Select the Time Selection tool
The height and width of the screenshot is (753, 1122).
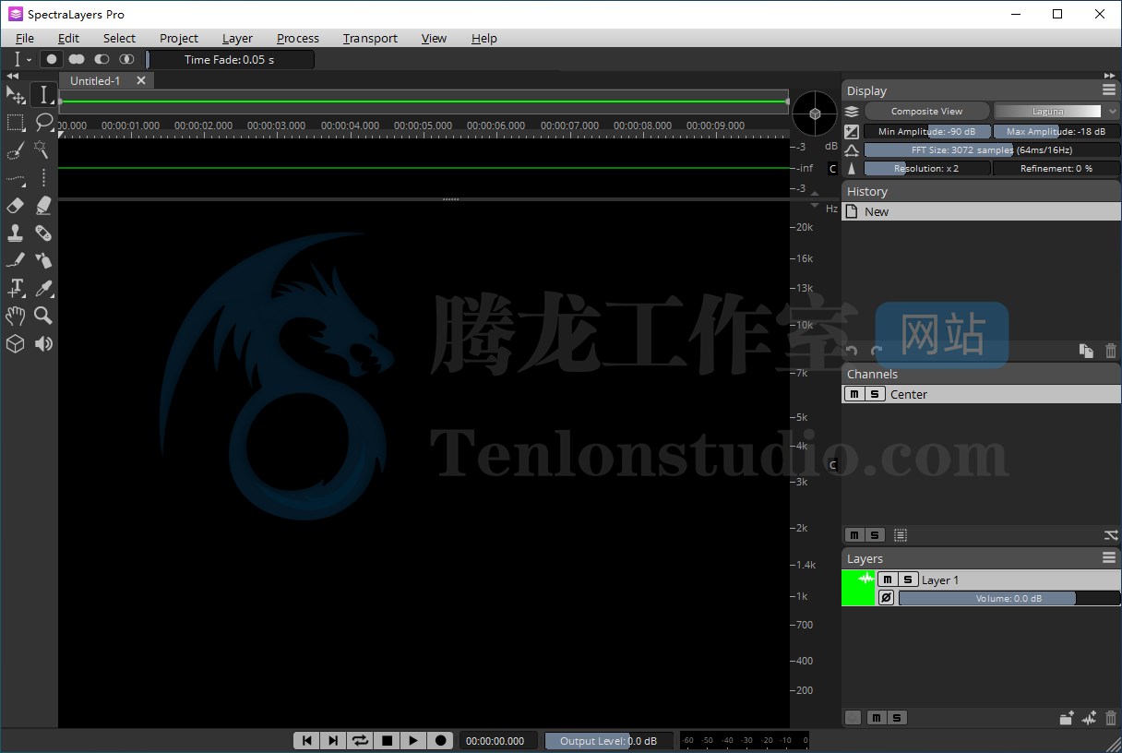[43, 95]
